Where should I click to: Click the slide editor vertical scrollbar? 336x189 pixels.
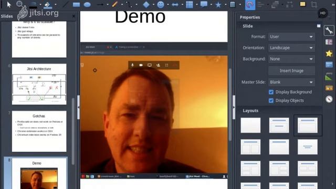tap(230, 104)
